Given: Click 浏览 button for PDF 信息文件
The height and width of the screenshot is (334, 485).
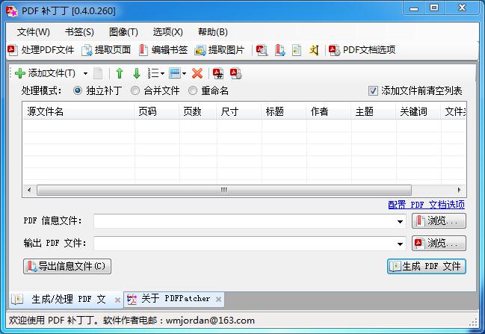Looking at the screenshot, I should (x=439, y=221).
